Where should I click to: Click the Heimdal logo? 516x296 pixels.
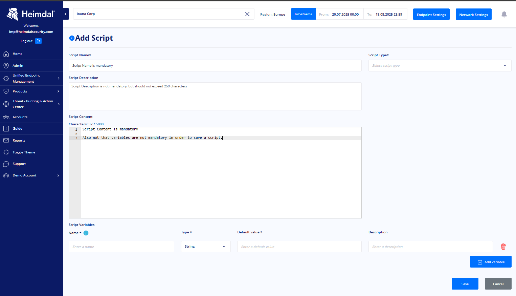click(30, 14)
